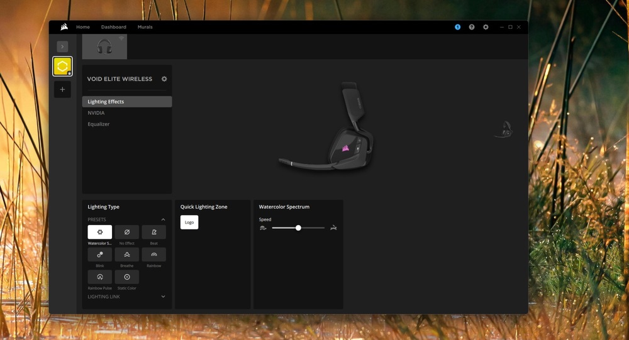Choose Rainbow Pulse lighting preset
629x340 pixels.
99,277
